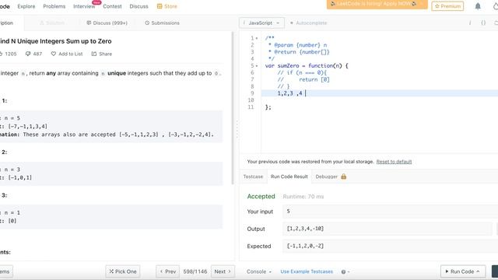Toggle Autocomplete option
The image size is (498, 280).
tap(308, 23)
